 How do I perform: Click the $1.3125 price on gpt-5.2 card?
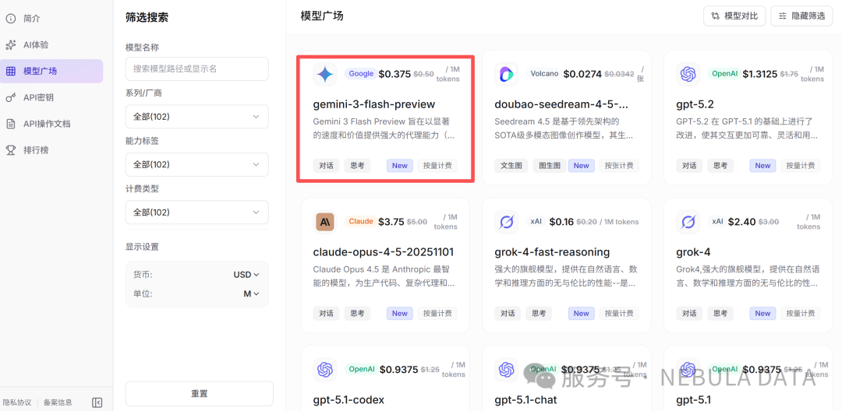[760, 74]
